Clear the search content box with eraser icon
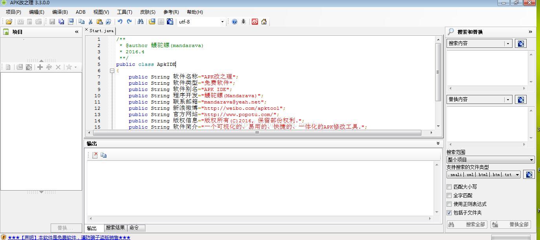Screen dimensions: 540x240 click(x=521, y=44)
